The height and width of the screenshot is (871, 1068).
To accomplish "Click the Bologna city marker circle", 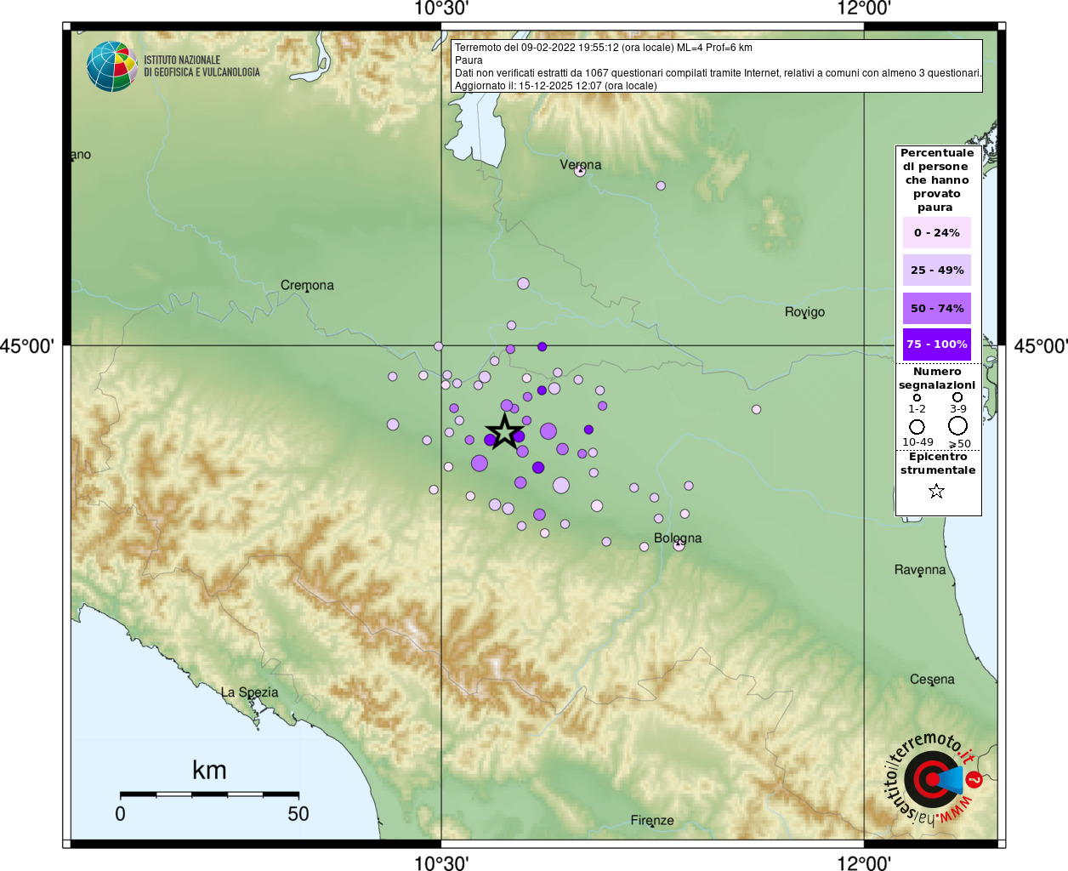I will [x=679, y=545].
